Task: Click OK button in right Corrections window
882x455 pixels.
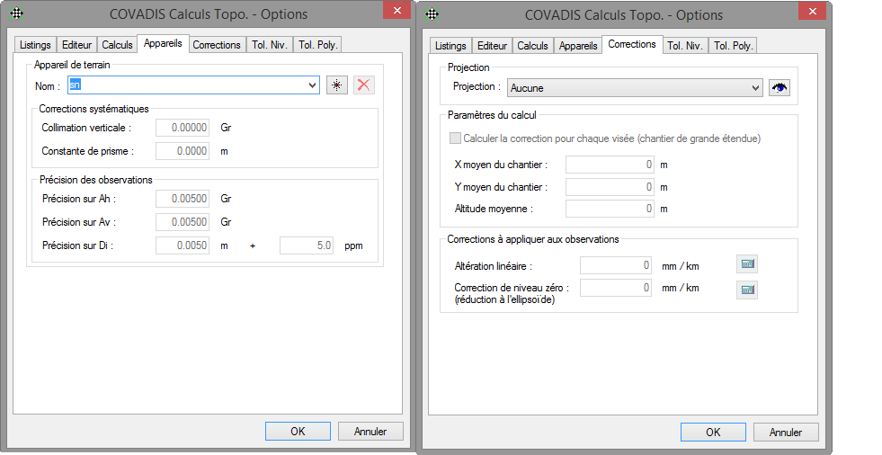Action: pyautogui.click(x=713, y=432)
